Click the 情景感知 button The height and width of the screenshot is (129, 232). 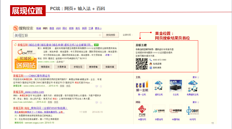pyautogui.click(x=45, y=67)
